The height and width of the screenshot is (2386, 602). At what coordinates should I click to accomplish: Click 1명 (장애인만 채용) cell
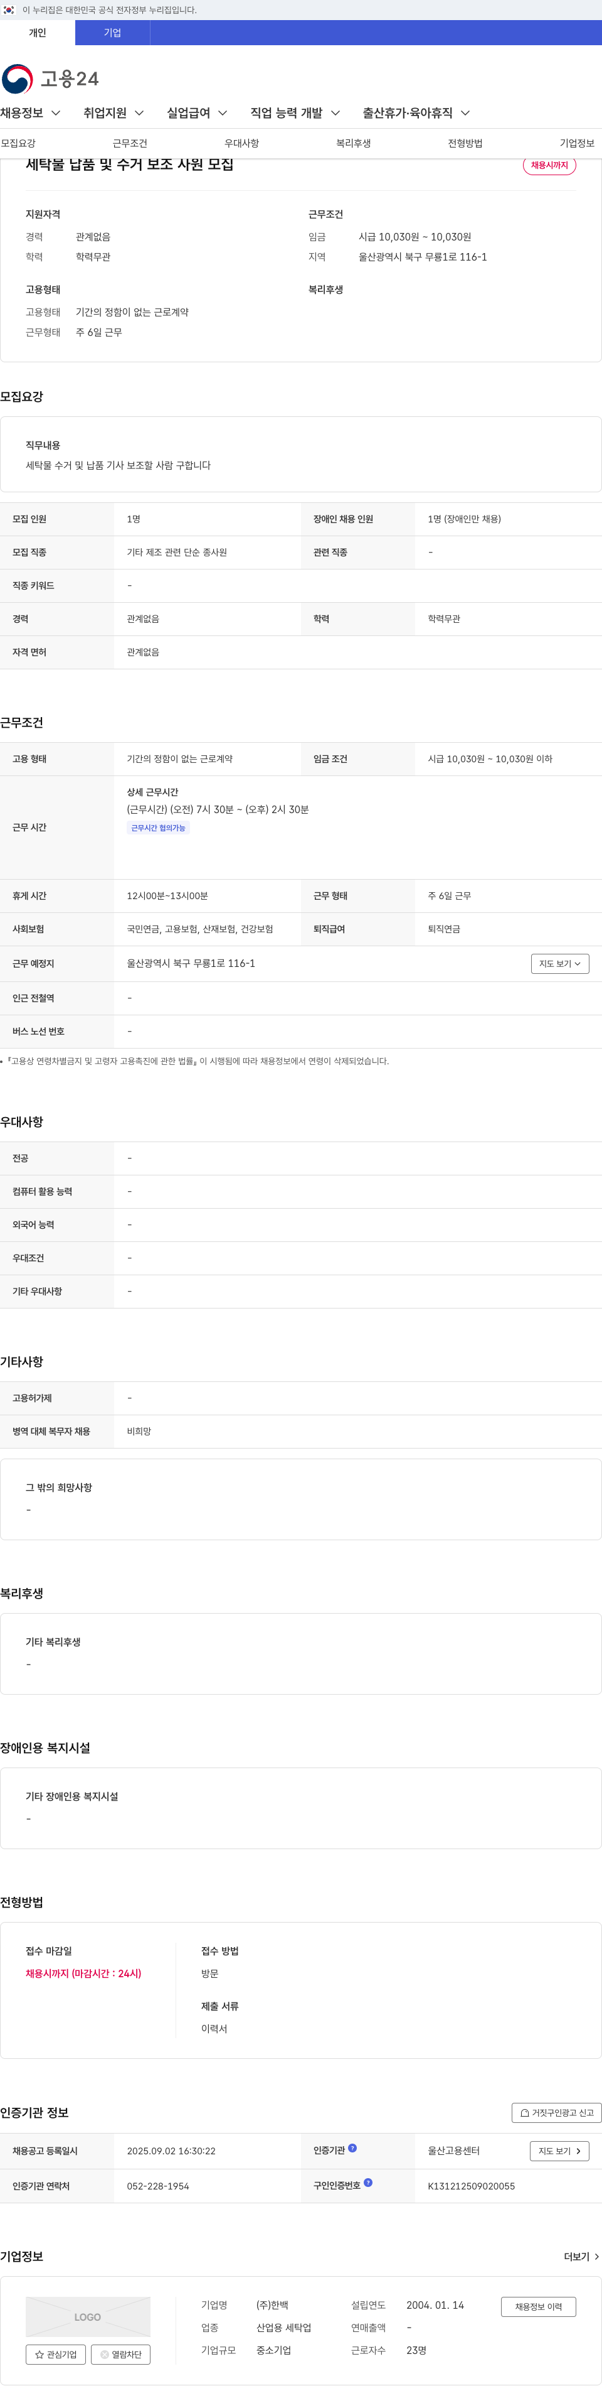pyautogui.click(x=464, y=519)
